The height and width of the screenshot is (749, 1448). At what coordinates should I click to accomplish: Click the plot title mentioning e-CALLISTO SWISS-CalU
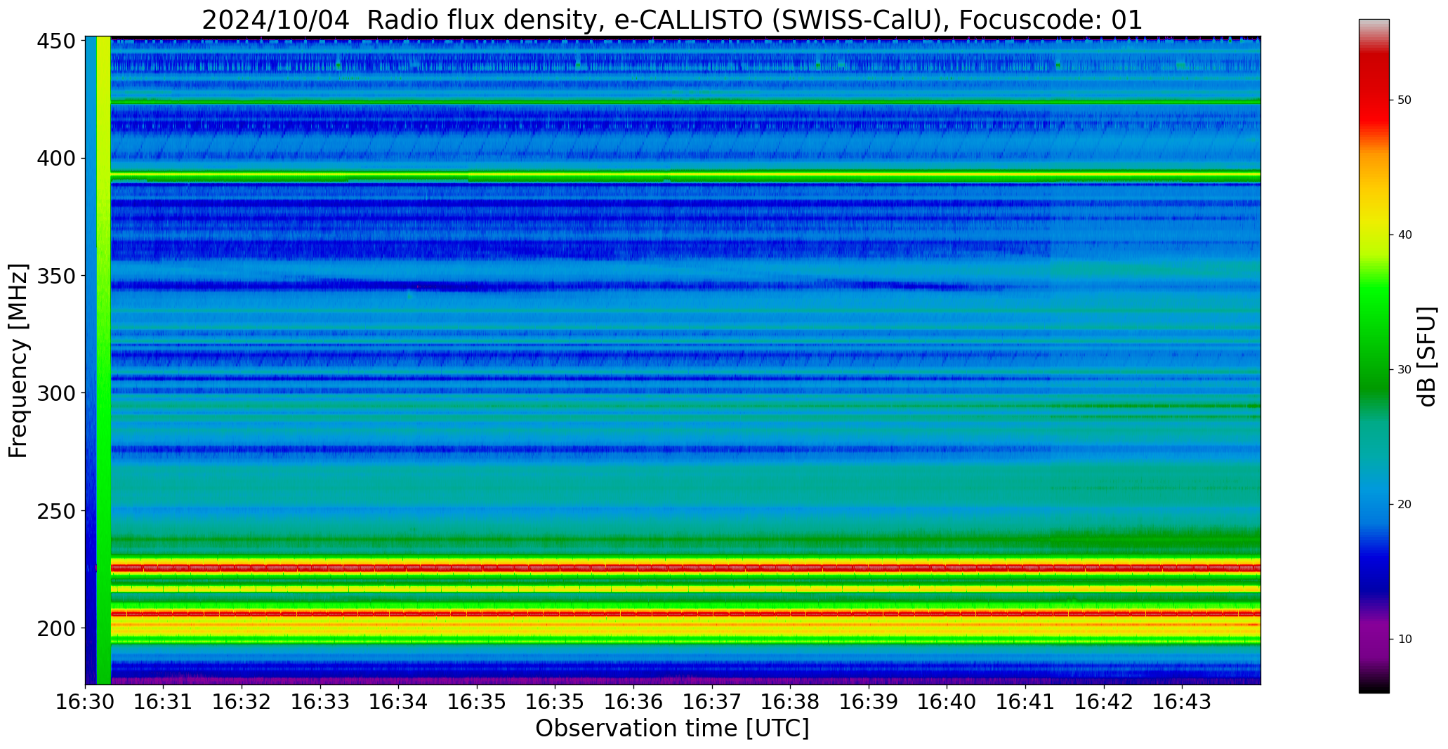pos(672,19)
